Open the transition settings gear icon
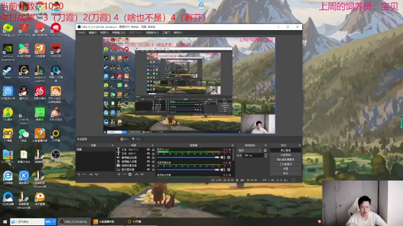This screenshot has width=403, height=226. click(x=265, y=150)
